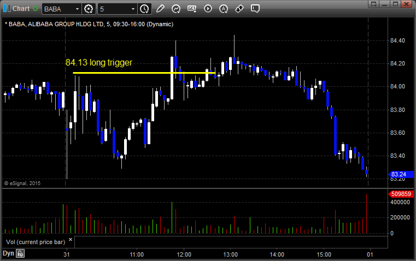Expand the BABA symbol dropdown arrow
The image size is (416, 261).
[77, 9]
